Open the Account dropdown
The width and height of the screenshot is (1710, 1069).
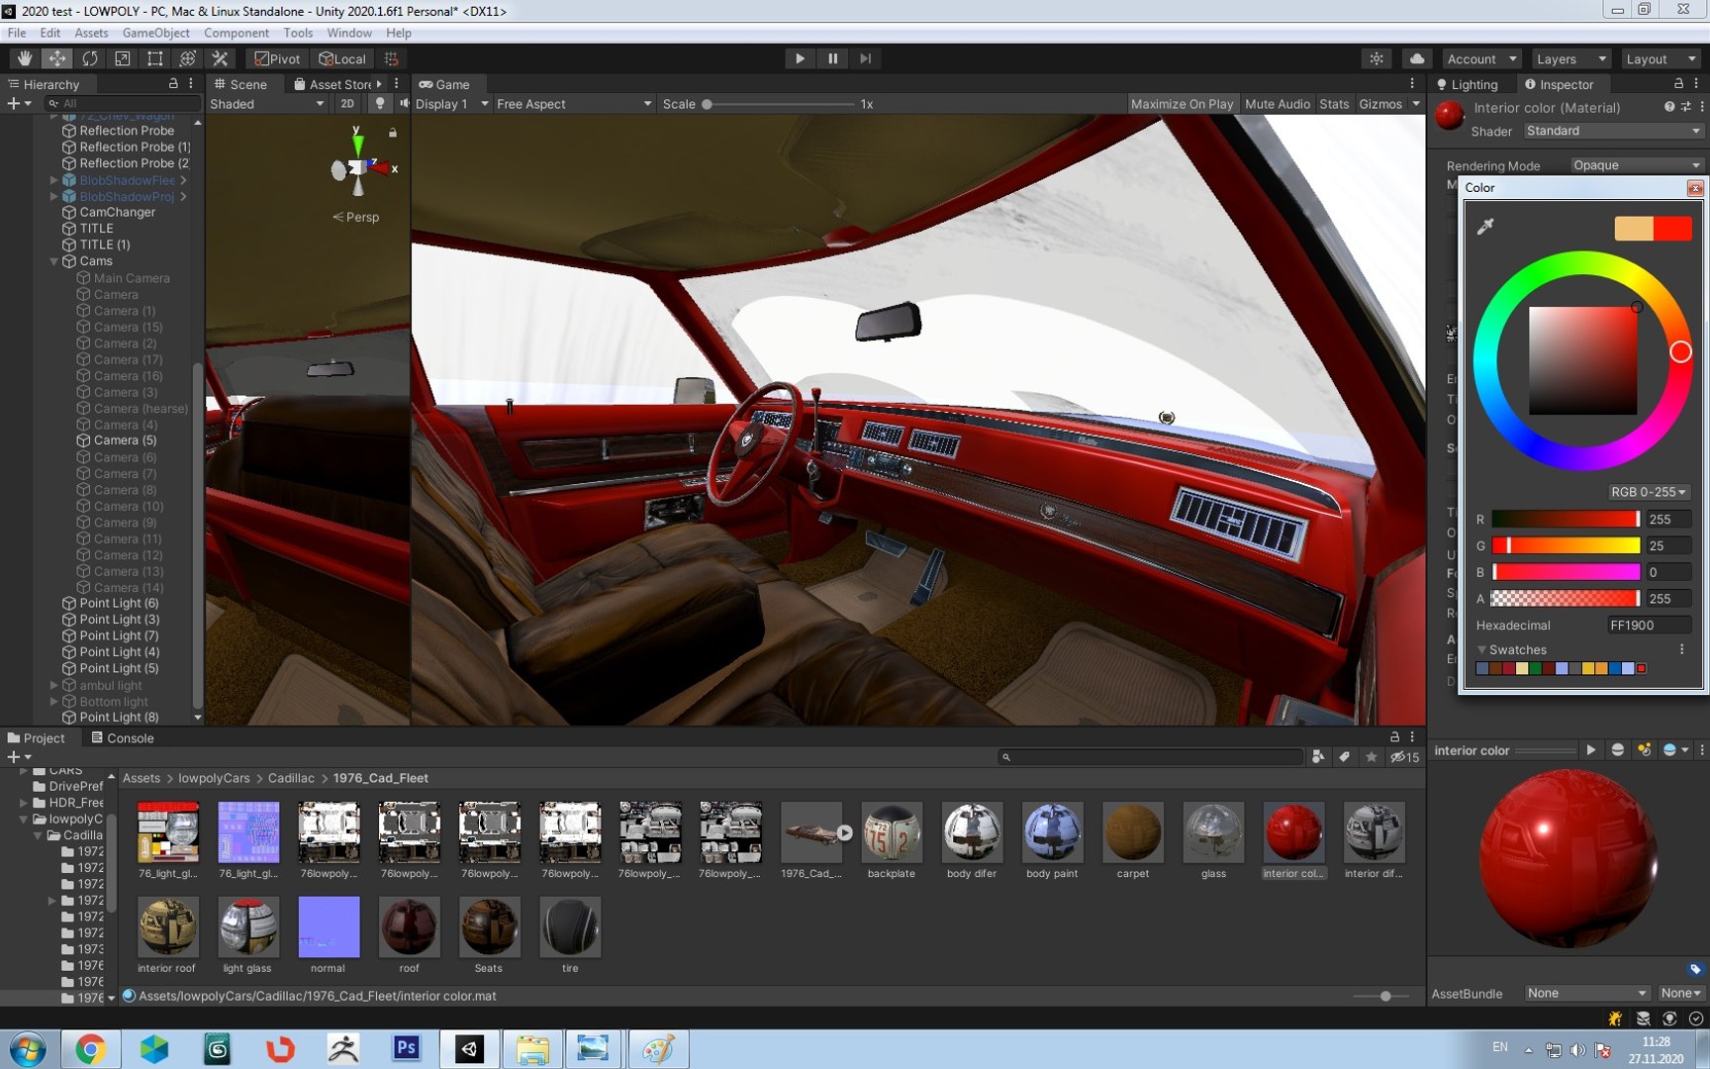tap(1480, 59)
